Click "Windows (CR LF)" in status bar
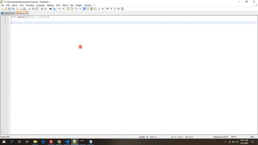Image resolution: width=258 pixels, height=145 pixels. pos(221,137)
